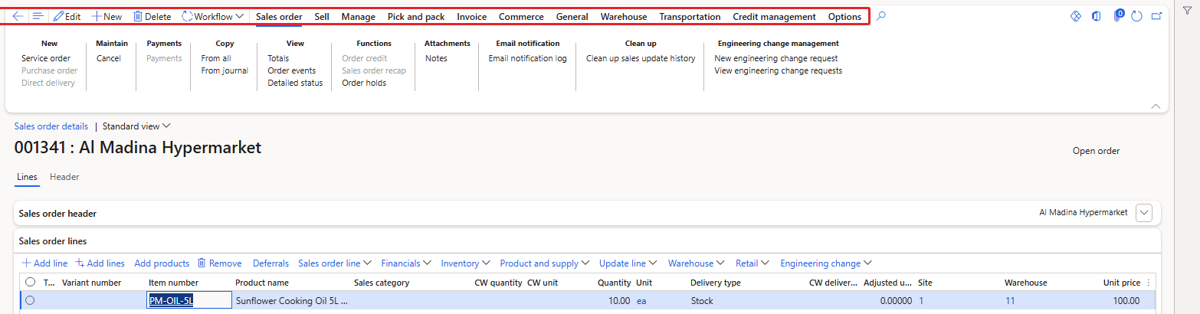Open the Invoice tab
This screenshot has height=314, width=1200.
coord(472,17)
